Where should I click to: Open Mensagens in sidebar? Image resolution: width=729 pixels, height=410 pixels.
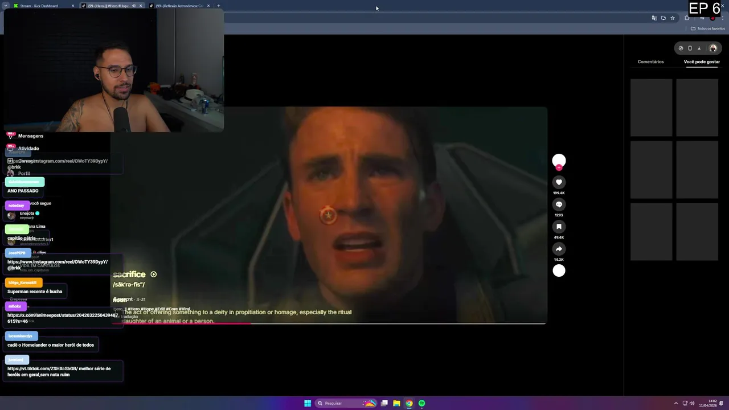coord(31,136)
